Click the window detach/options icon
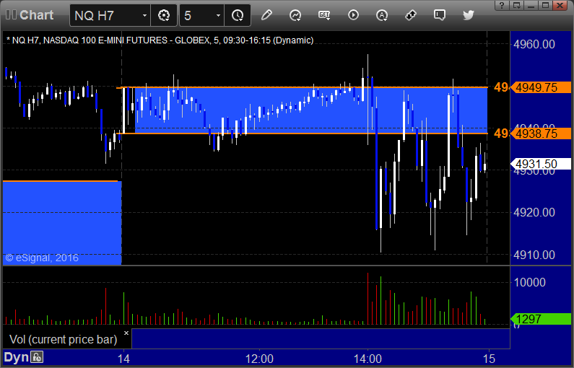574x368 pixels. (x=516, y=5)
